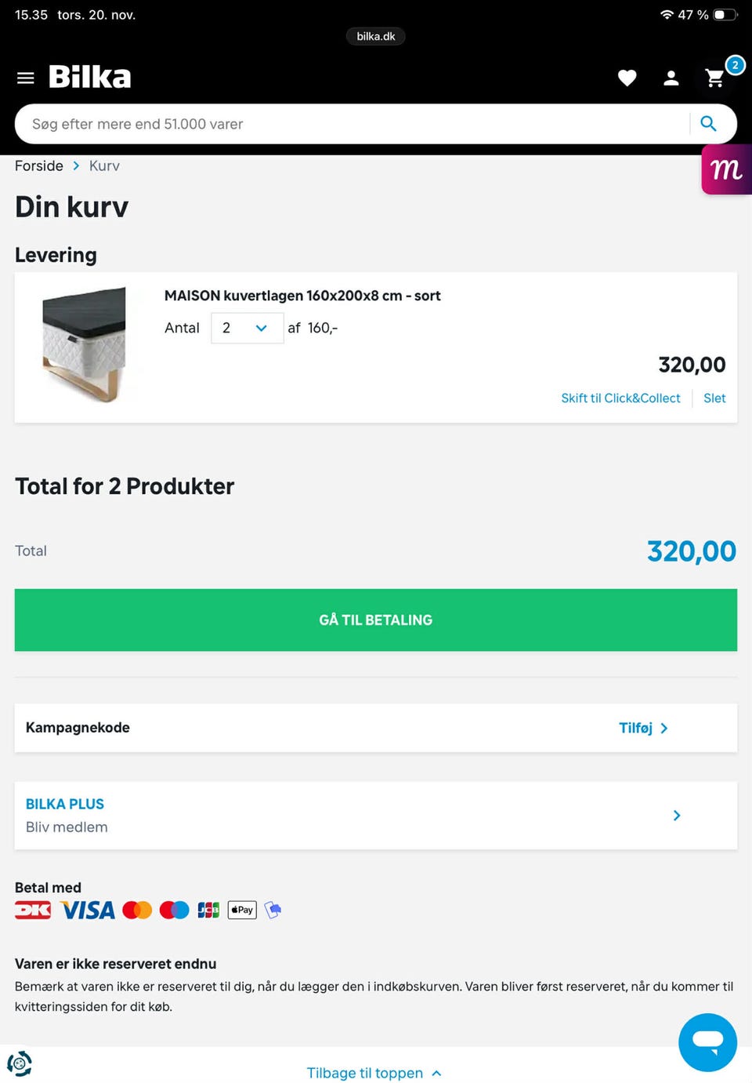Click the Bilka logo
Viewport: 752px width, 1083px height.
90,77
